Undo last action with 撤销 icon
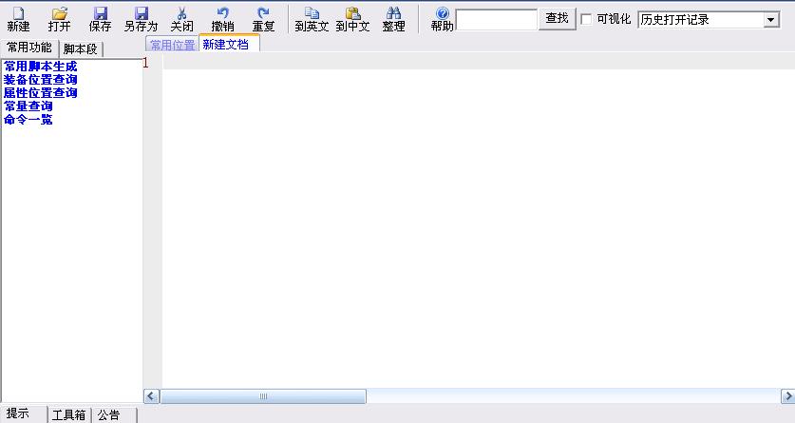This screenshot has height=423, width=795. click(x=222, y=19)
